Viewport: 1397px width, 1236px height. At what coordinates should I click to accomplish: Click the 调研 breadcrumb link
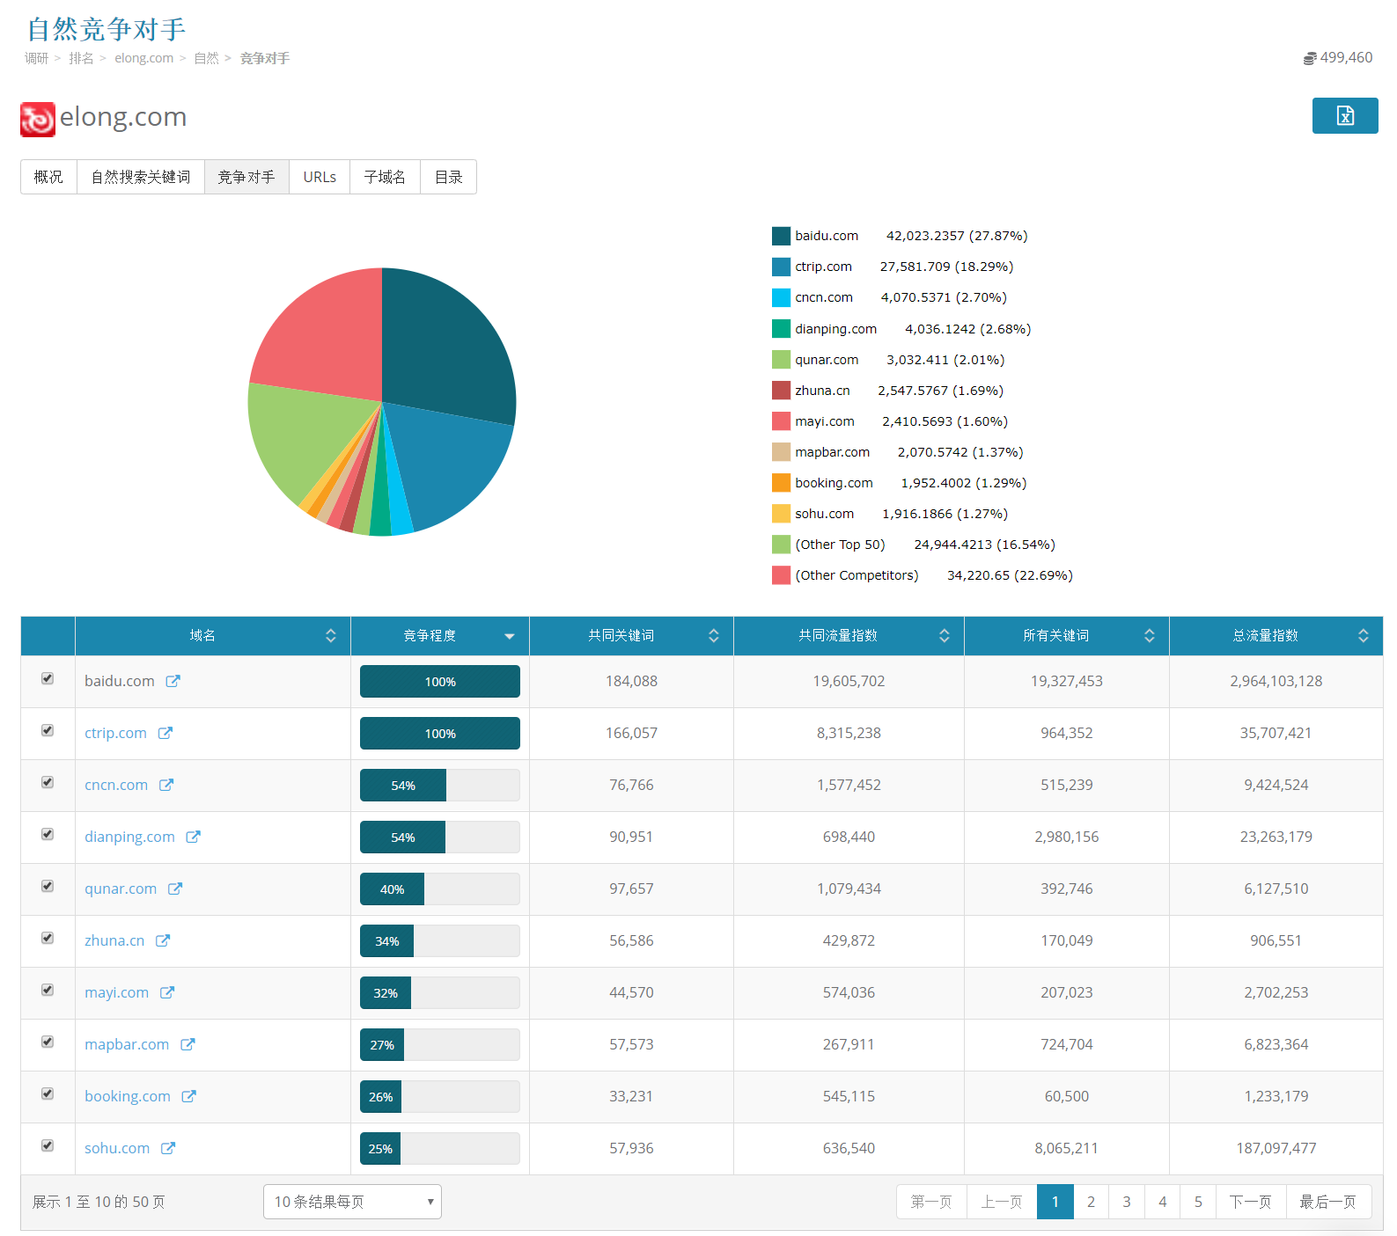[36, 58]
